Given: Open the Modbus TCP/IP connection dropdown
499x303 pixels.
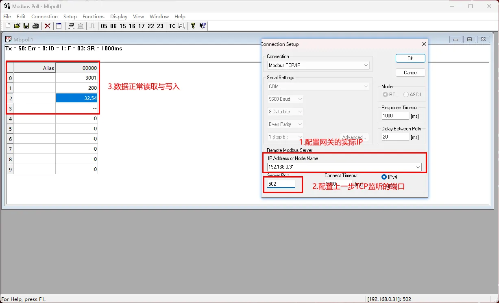Looking at the screenshot, I should pyautogui.click(x=366, y=65).
